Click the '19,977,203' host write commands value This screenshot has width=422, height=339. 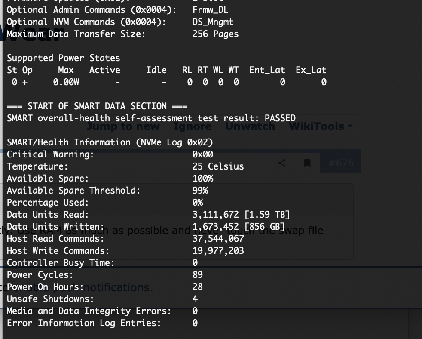pos(218,251)
